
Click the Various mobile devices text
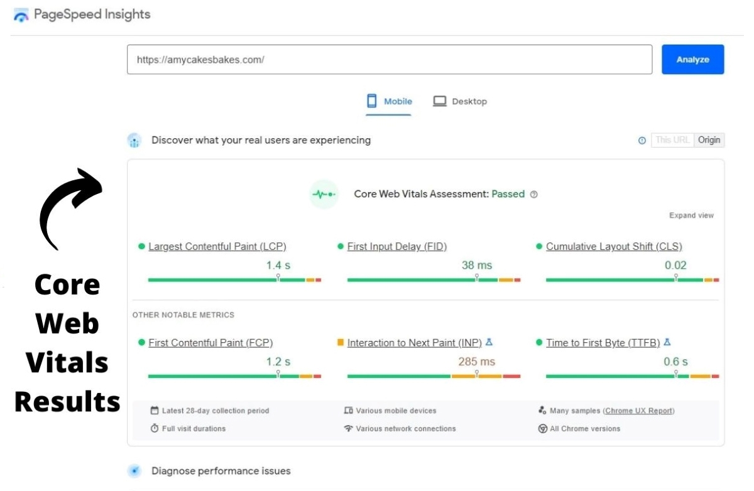pyautogui.click(x=396, y=411)
